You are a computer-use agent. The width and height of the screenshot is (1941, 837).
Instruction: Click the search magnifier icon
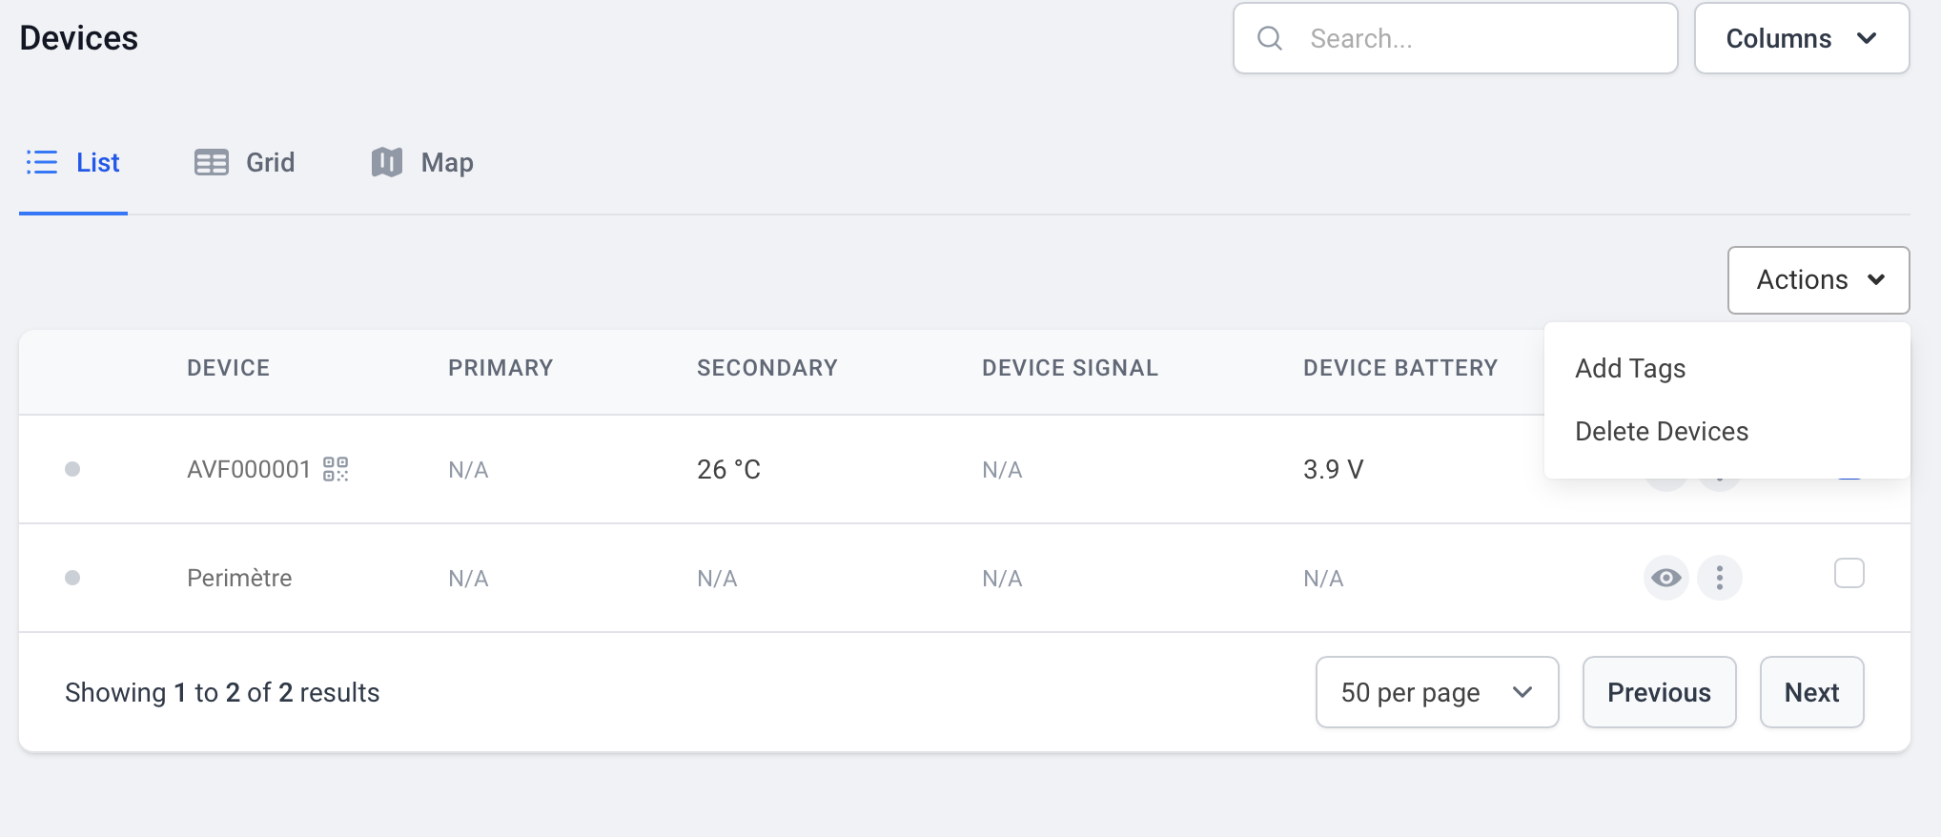(x=1270, y=38)
